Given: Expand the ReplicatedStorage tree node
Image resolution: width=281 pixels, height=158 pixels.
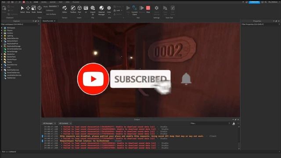Looking at the screenshot, I should [2, 46].
